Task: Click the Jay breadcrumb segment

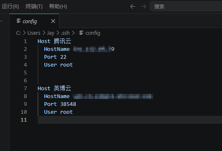Action: click(51, 33)
